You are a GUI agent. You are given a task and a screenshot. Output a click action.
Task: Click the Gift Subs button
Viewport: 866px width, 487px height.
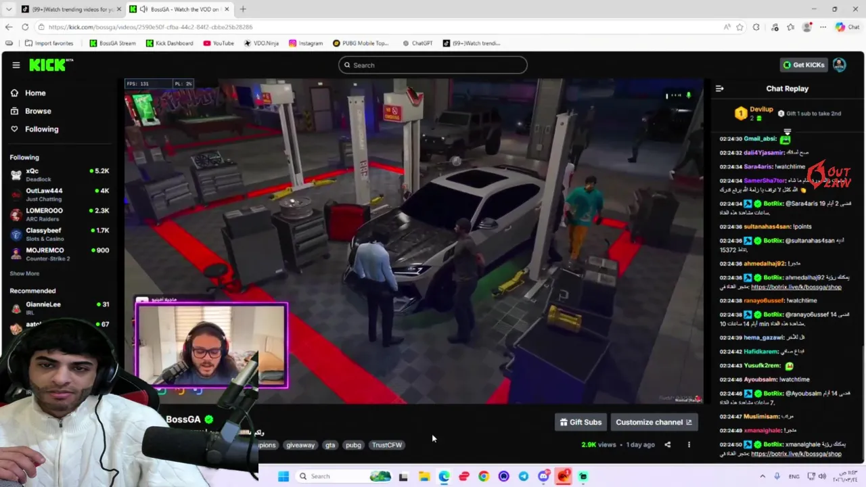(x=580, y=422)
